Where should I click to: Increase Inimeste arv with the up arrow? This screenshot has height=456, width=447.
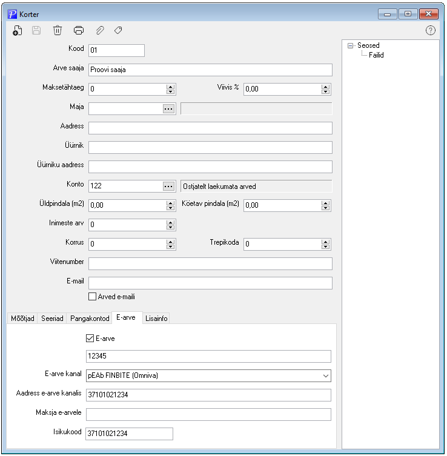click(170, 222)
